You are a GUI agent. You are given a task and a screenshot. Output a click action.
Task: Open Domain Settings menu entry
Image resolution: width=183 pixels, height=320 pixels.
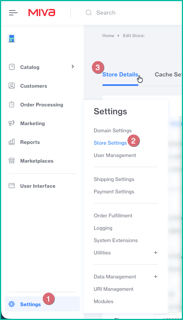click(112, 130)
